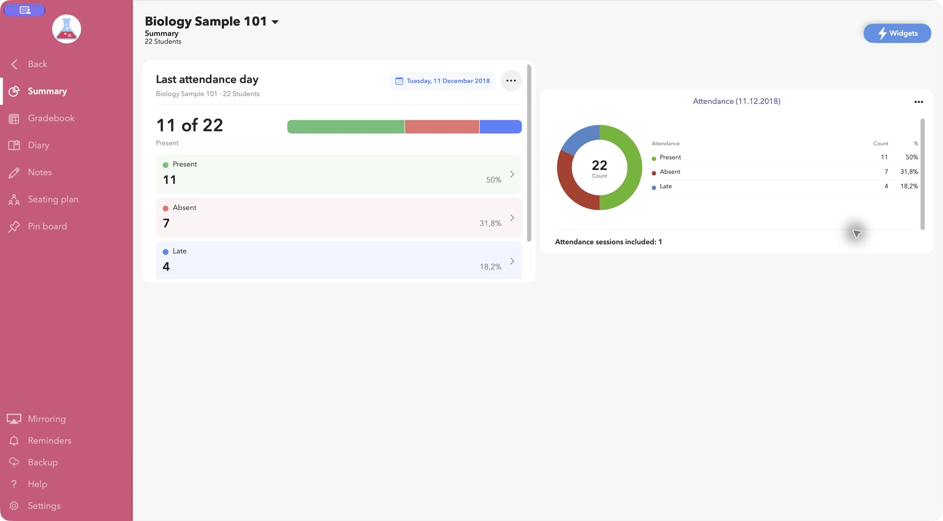
Task: Select Late row in the attendance legend table
Action: tap(784, 187)
